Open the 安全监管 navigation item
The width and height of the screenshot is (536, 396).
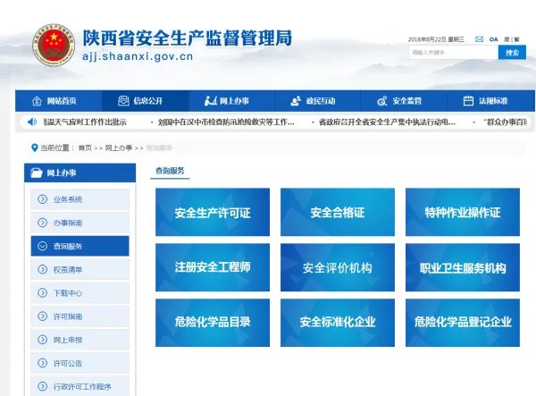[x=404, y=101]
